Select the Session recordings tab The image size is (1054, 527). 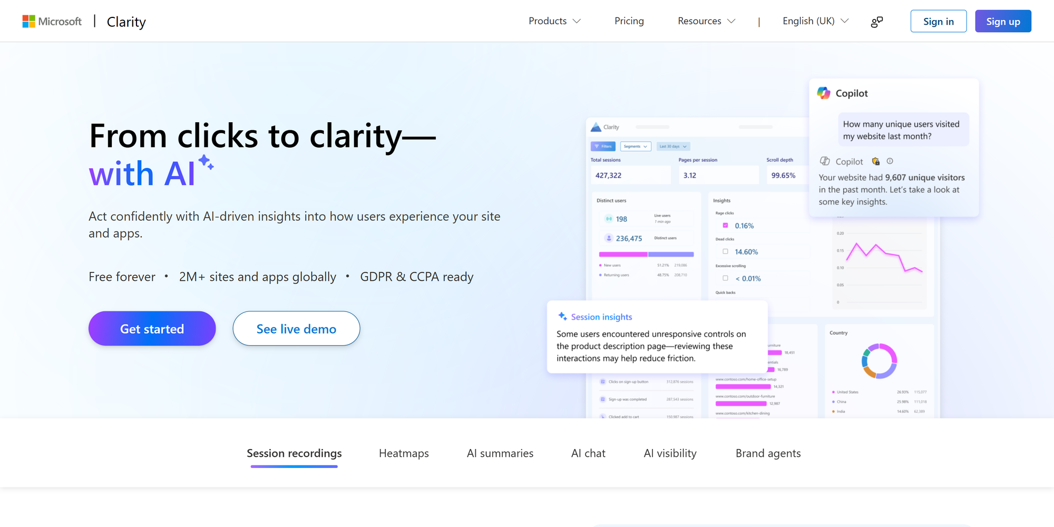[x=294, y=453]
